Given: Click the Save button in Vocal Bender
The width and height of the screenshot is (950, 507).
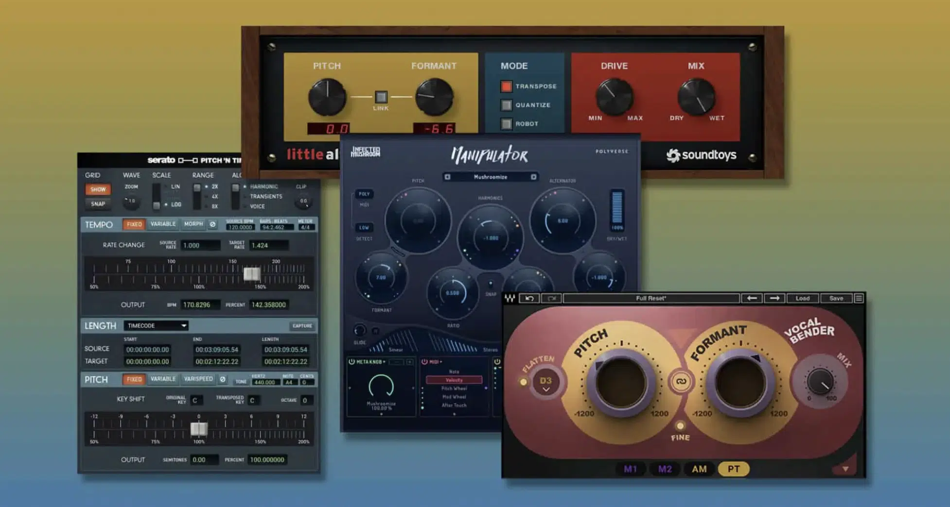Looking at the screenshot, I should (836, 298).
